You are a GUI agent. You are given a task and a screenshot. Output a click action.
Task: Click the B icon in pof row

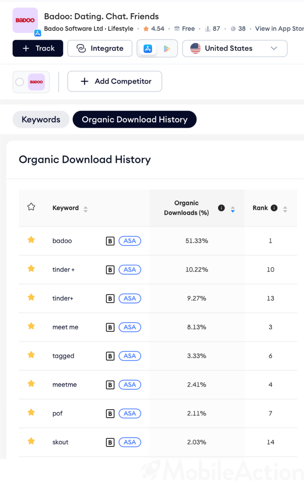[x=110, y=414]
